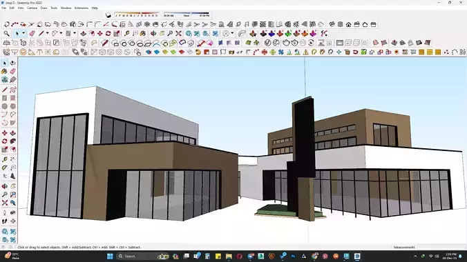Viewport: 467px width, 262px height.
Task: Open the Draw menu
Action: tap(44, 8)
